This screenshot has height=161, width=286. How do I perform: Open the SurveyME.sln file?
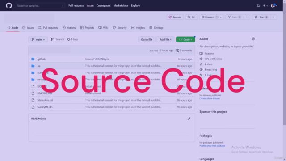coord(45,107)
